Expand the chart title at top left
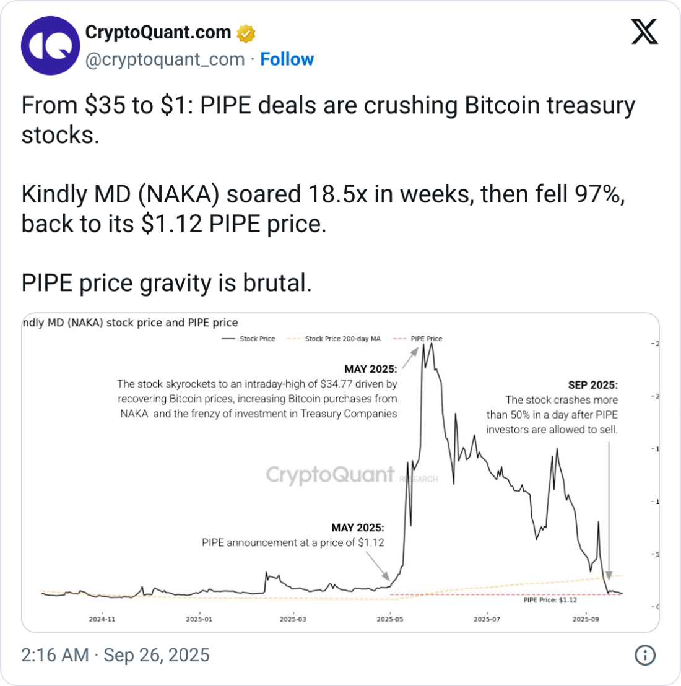681x686 pixels. pos(130,323)
